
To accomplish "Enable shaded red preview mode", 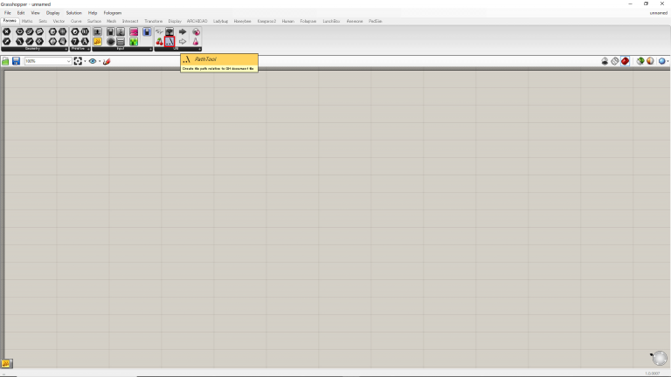I will 626,61.
